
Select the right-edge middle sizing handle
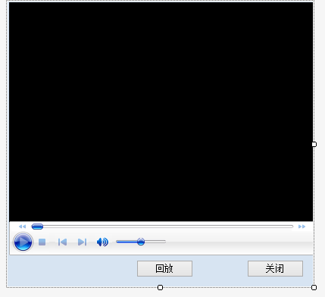coord(314,144)
